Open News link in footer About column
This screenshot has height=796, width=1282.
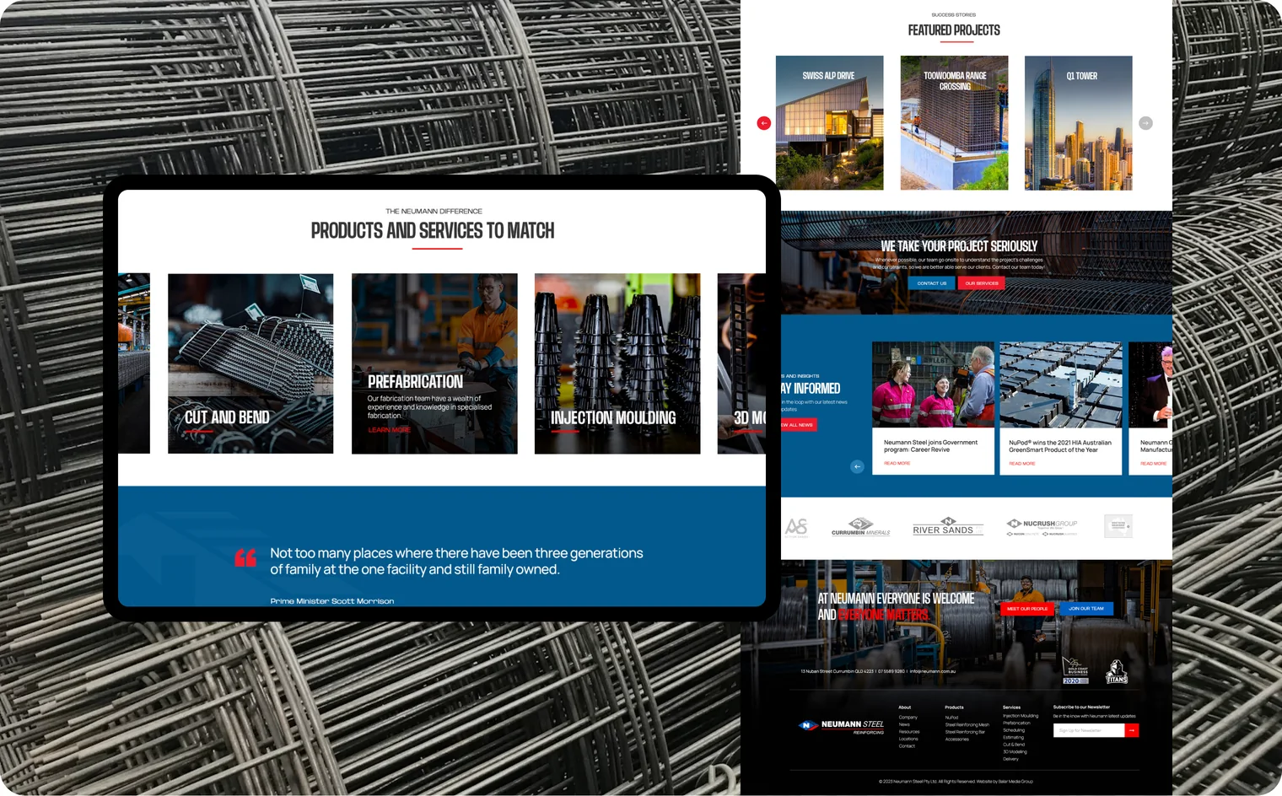(x=904, y=724)
